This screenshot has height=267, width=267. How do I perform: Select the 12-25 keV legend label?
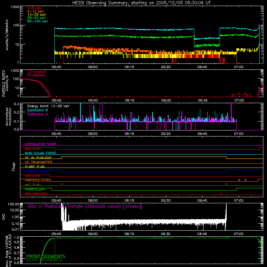point(37,15)
